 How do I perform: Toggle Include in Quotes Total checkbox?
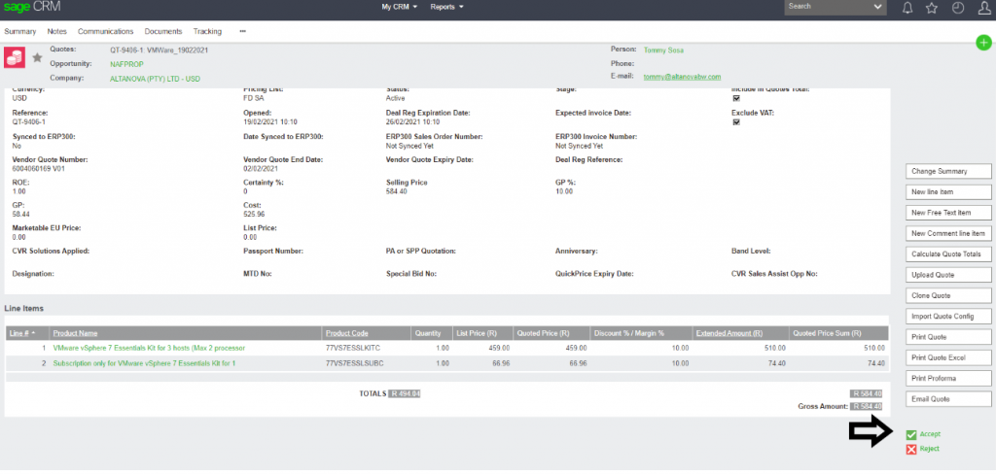click(736, 98)
